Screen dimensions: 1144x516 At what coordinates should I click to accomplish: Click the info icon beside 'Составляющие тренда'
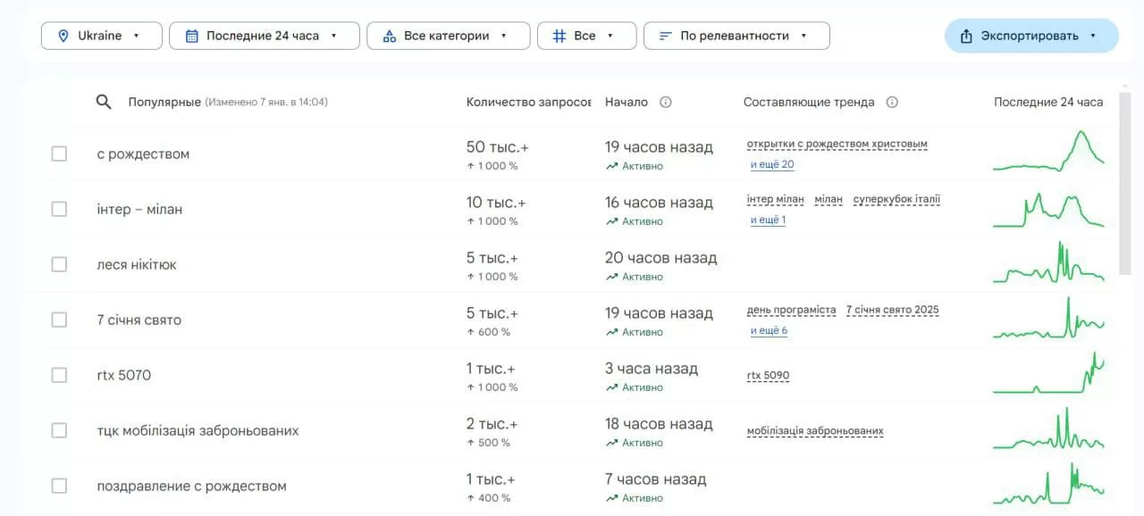892,101
